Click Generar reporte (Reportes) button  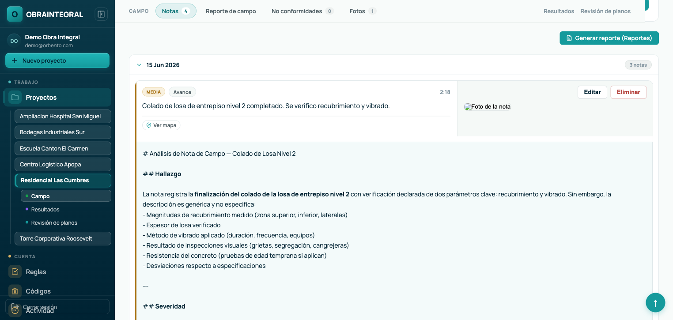coord(609,38)
